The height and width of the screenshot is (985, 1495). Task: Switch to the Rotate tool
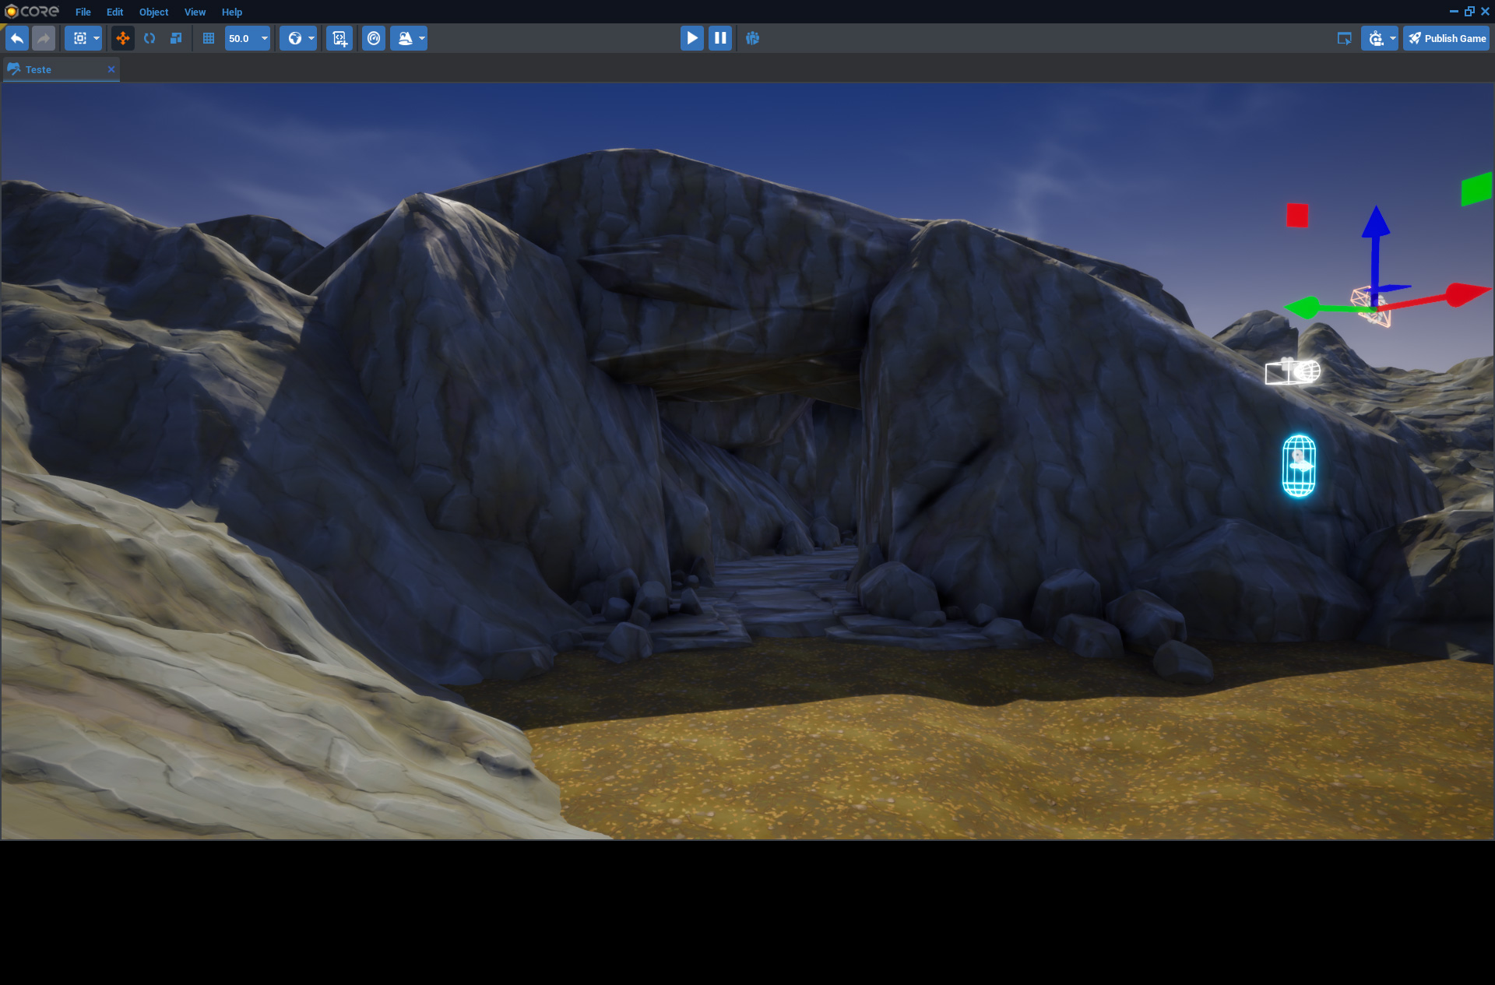pyautogui.click(x=149, y=38)
